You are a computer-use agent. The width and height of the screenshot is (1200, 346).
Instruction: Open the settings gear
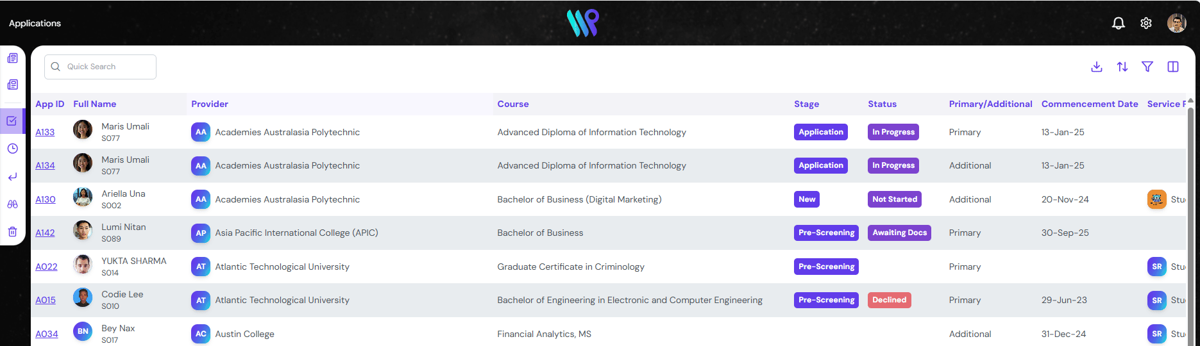tap(1146, 23)
